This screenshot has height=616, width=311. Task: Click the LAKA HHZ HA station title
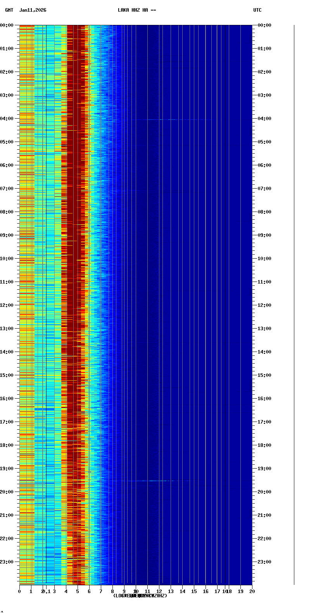pos(137,10)
